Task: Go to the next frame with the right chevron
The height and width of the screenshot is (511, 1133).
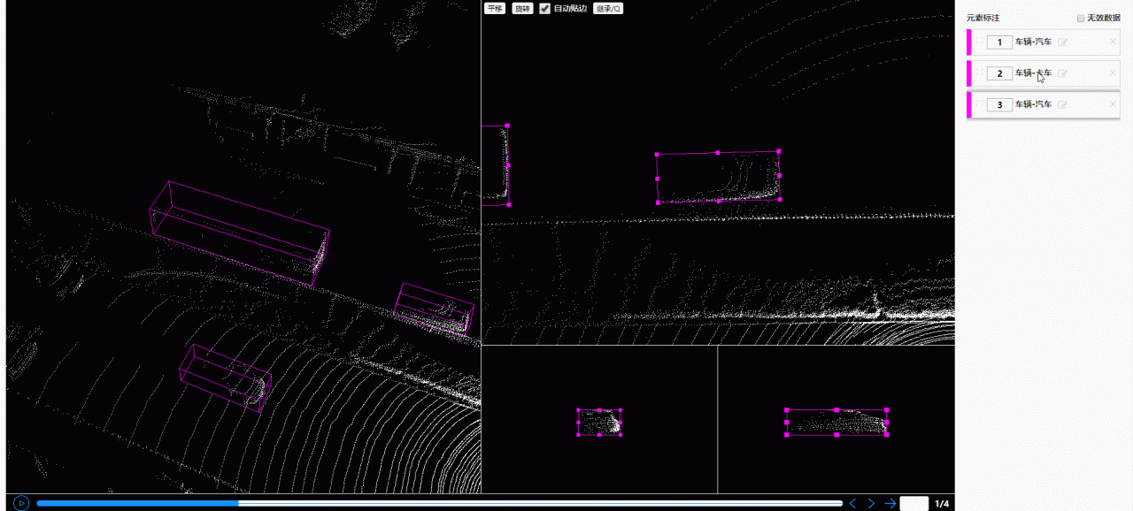Action: 871,503
